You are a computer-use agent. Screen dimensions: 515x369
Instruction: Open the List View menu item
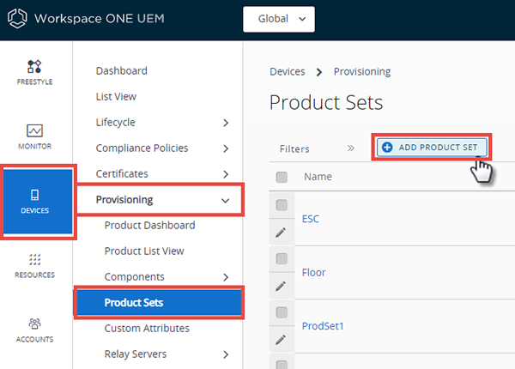tap(116, 96)
